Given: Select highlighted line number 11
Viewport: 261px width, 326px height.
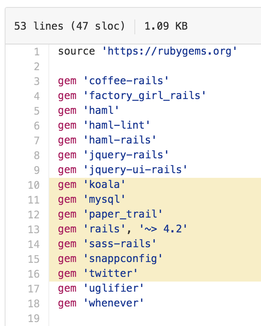Looking at the screenshot, I should [34, 200].
